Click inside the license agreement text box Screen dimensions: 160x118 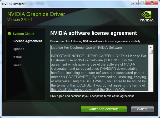click(99, 68)
